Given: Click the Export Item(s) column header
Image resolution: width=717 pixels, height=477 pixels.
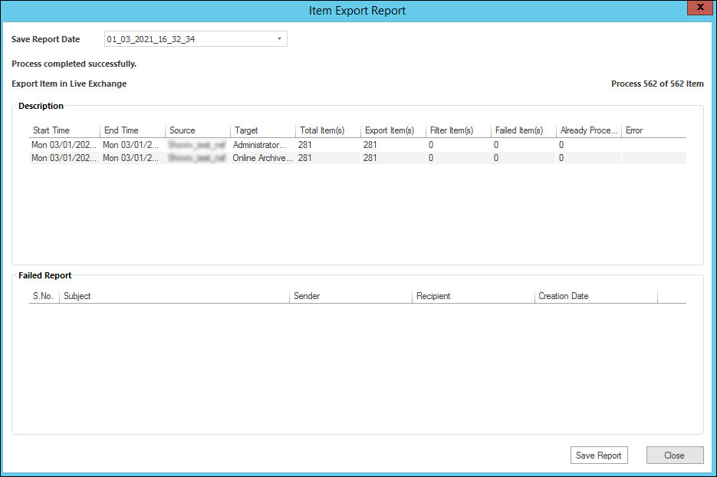Looking at the screenshot, I should (393, 130).
